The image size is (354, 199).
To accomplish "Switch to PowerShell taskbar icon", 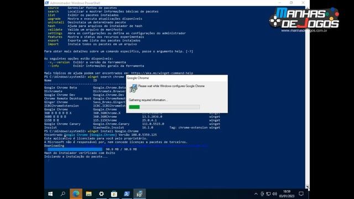I will click(x=127, y=194).
